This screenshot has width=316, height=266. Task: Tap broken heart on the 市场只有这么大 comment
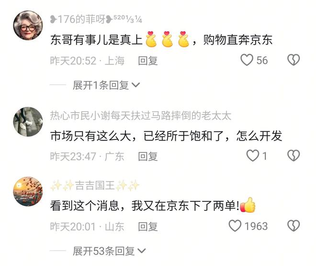click(x=293, y=156)
